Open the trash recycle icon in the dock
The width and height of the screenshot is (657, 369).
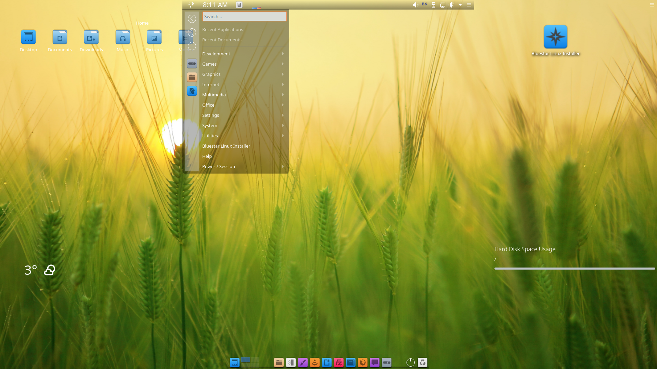pyautogui.click(x=423, y=363)
